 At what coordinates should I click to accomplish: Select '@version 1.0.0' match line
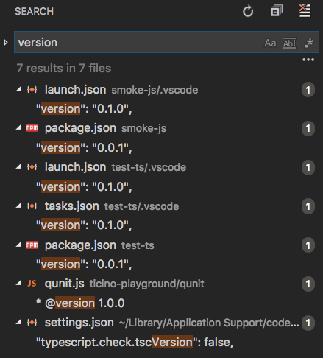click(80, 303)
